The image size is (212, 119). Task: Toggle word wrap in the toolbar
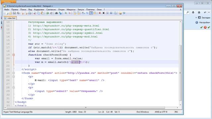pyautogui.click(x=83, y=13)
